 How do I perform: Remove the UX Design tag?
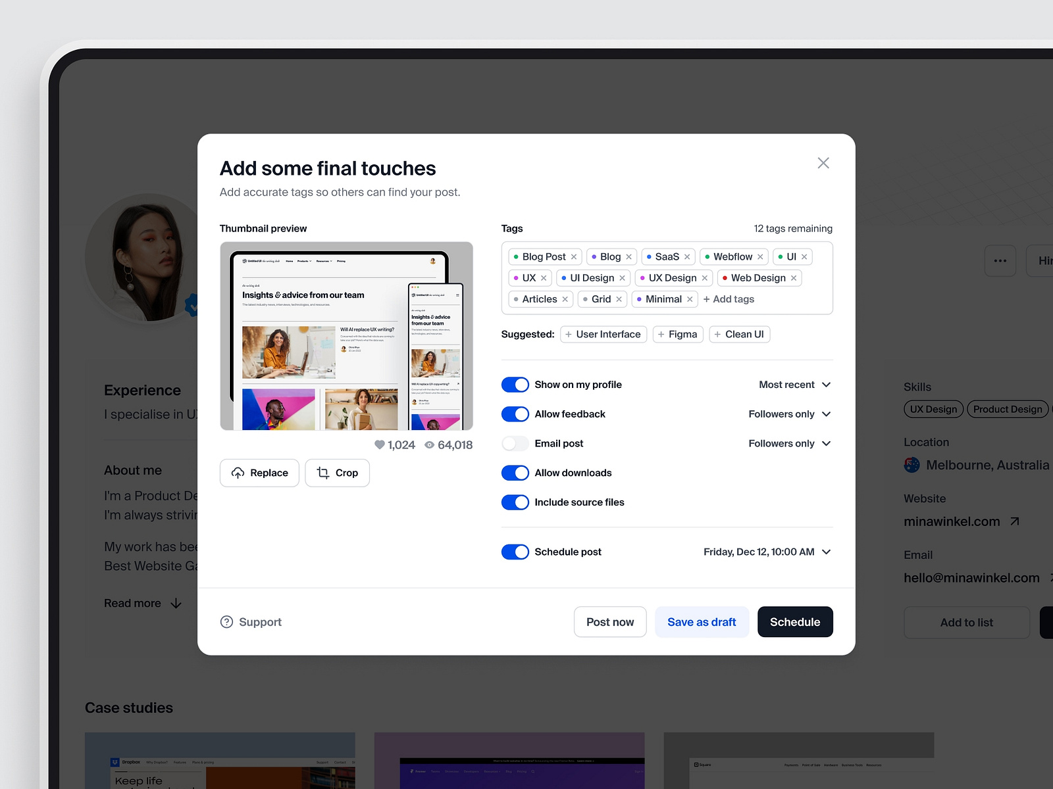[704, 278]
